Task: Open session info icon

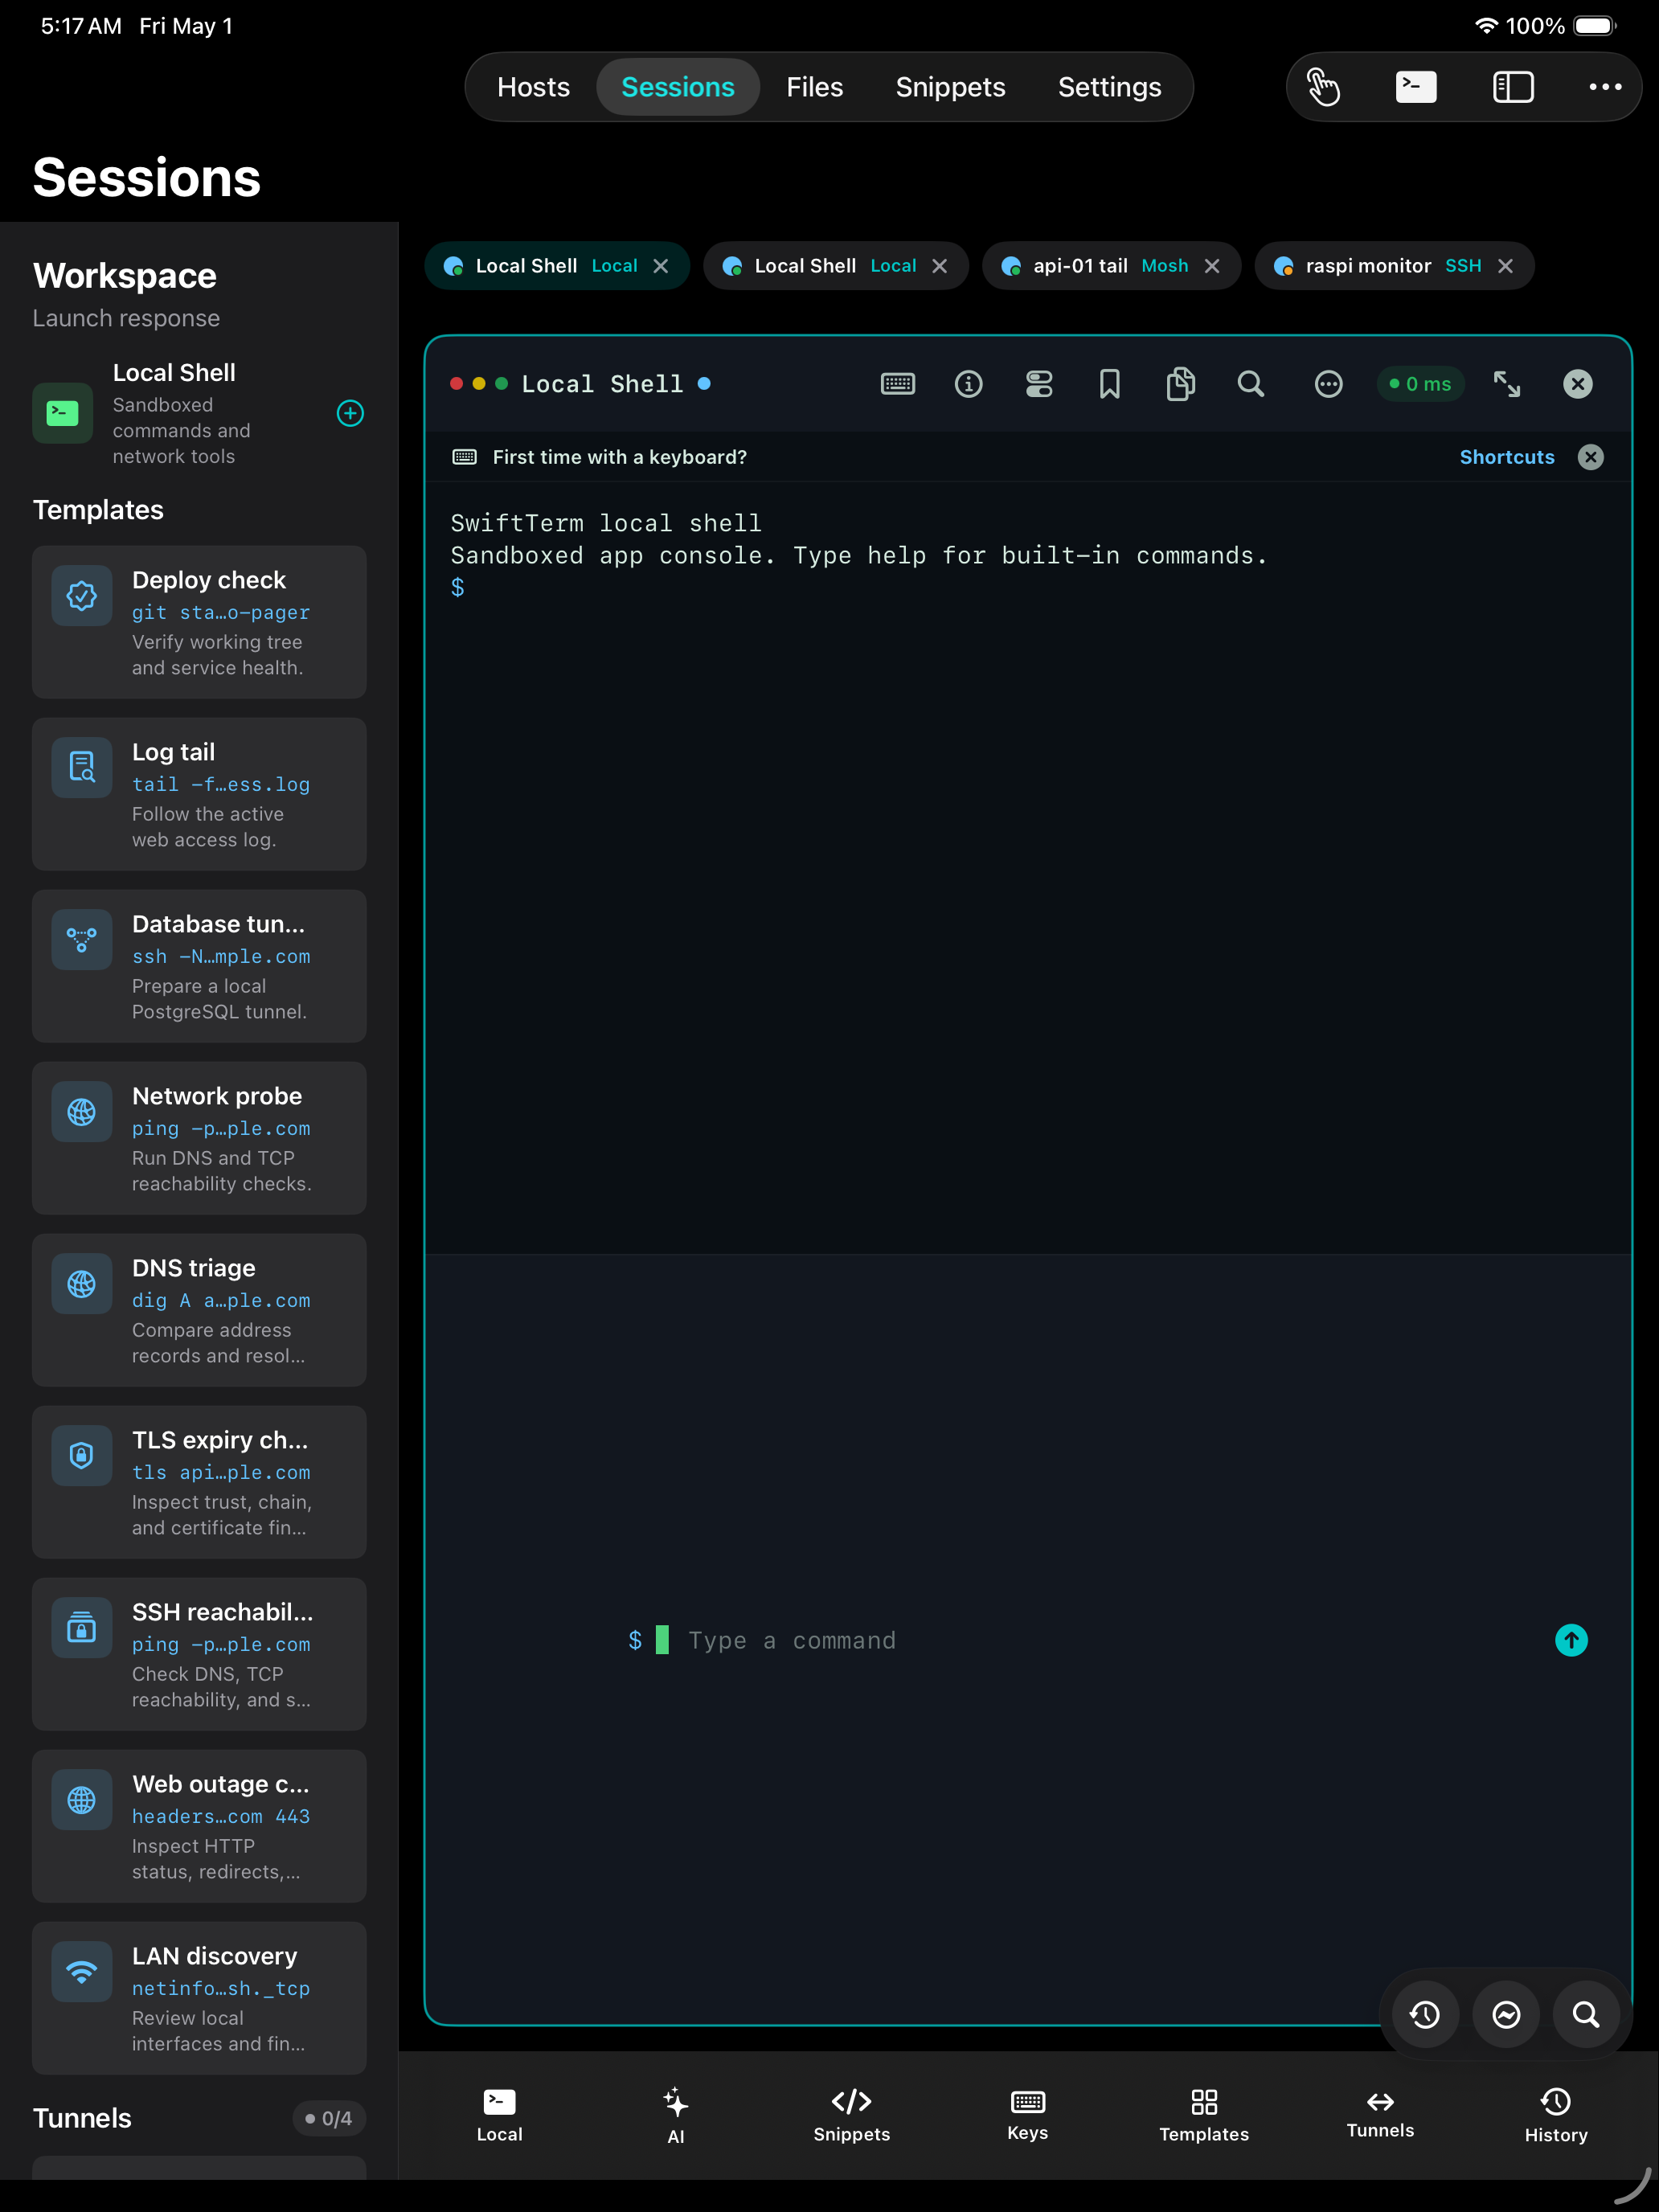Action: click(x=968, y=384)
